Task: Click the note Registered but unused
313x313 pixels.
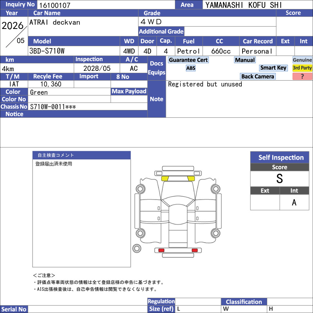Action: point(205,84)
